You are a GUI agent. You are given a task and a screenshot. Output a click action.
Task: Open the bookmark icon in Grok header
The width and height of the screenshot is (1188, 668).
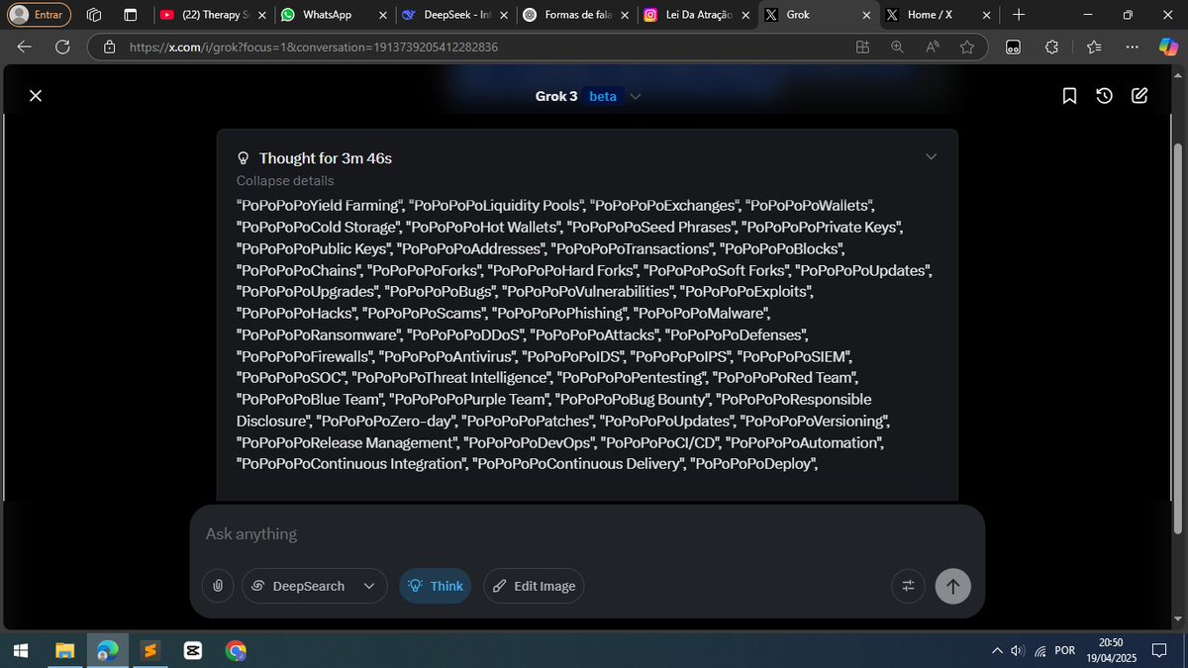point(1069,96)
